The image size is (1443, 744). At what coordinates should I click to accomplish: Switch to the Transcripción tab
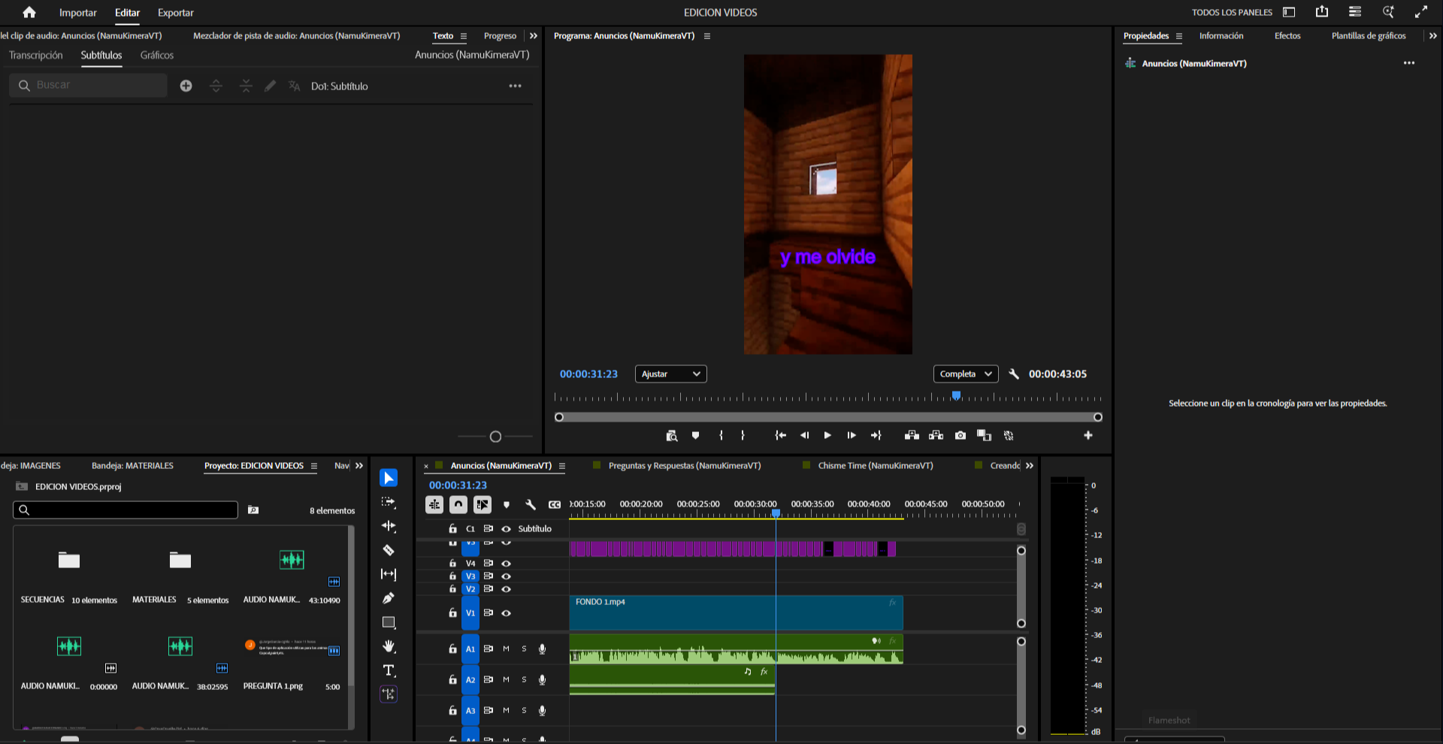coord(36,55)
